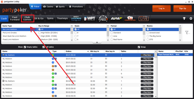Open the Sit & Go tab

pos(39,18)
